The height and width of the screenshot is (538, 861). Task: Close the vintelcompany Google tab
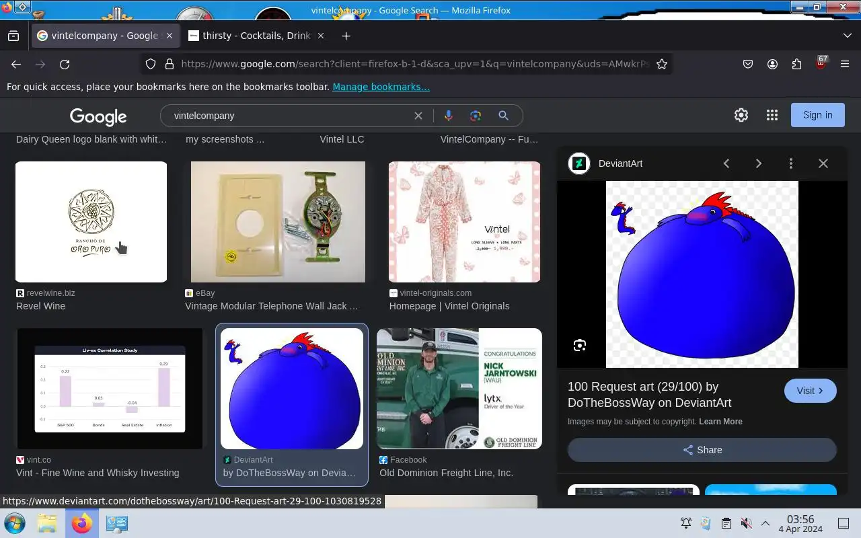(x=170, y=36)
